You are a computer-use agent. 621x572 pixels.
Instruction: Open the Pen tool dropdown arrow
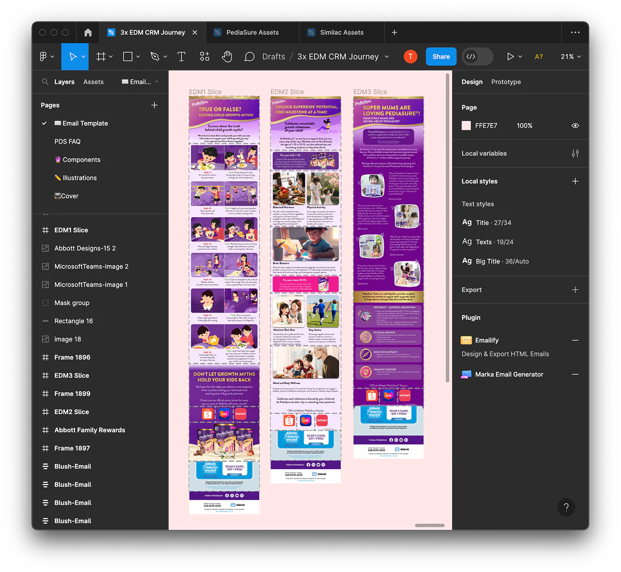click(x=165, y=56)
